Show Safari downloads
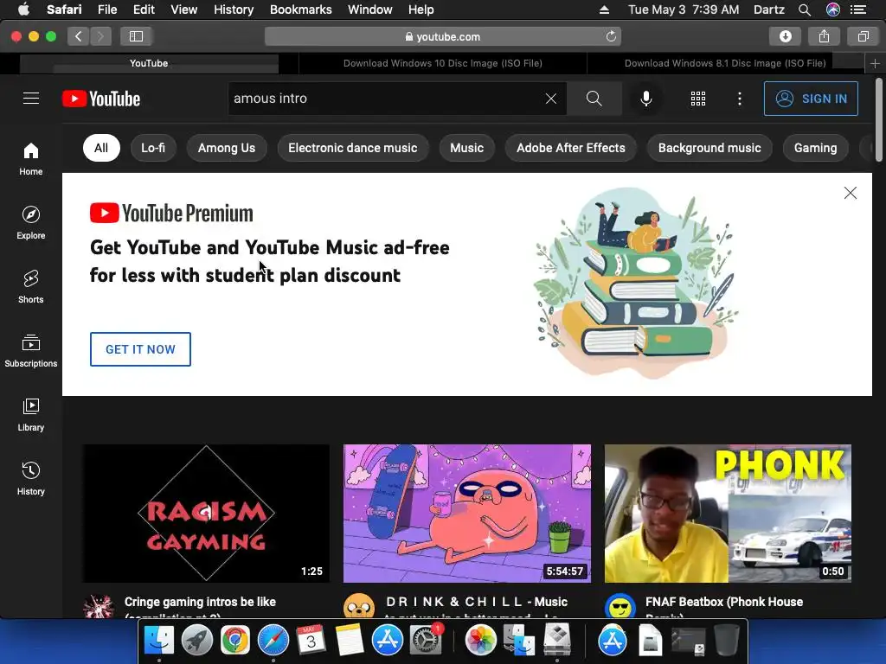 click(785, 36)
